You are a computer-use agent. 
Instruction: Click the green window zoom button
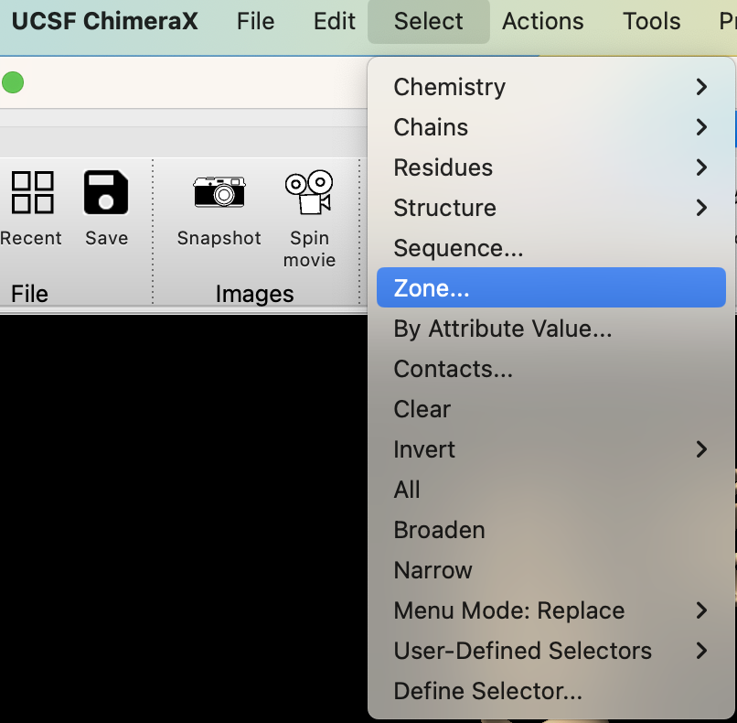tap(13, 83)
